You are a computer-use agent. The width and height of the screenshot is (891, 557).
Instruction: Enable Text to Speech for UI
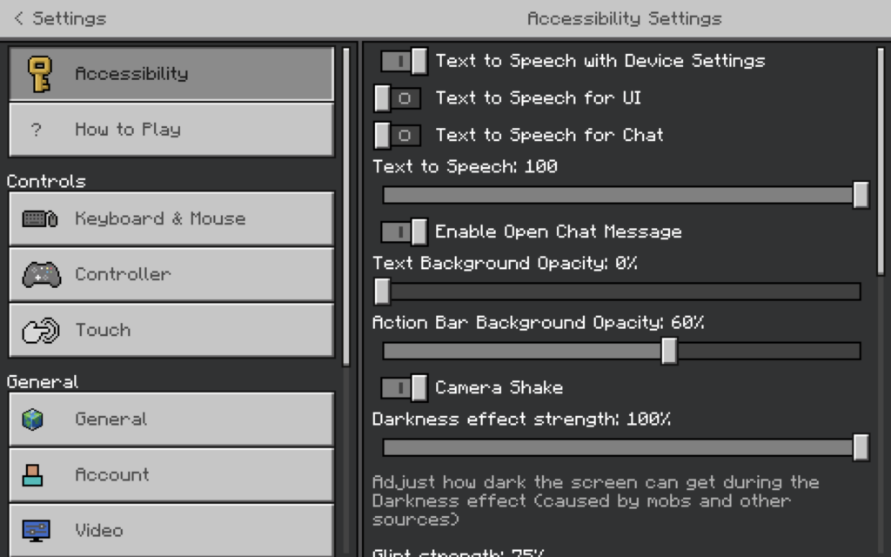click(x=398, y=98)
